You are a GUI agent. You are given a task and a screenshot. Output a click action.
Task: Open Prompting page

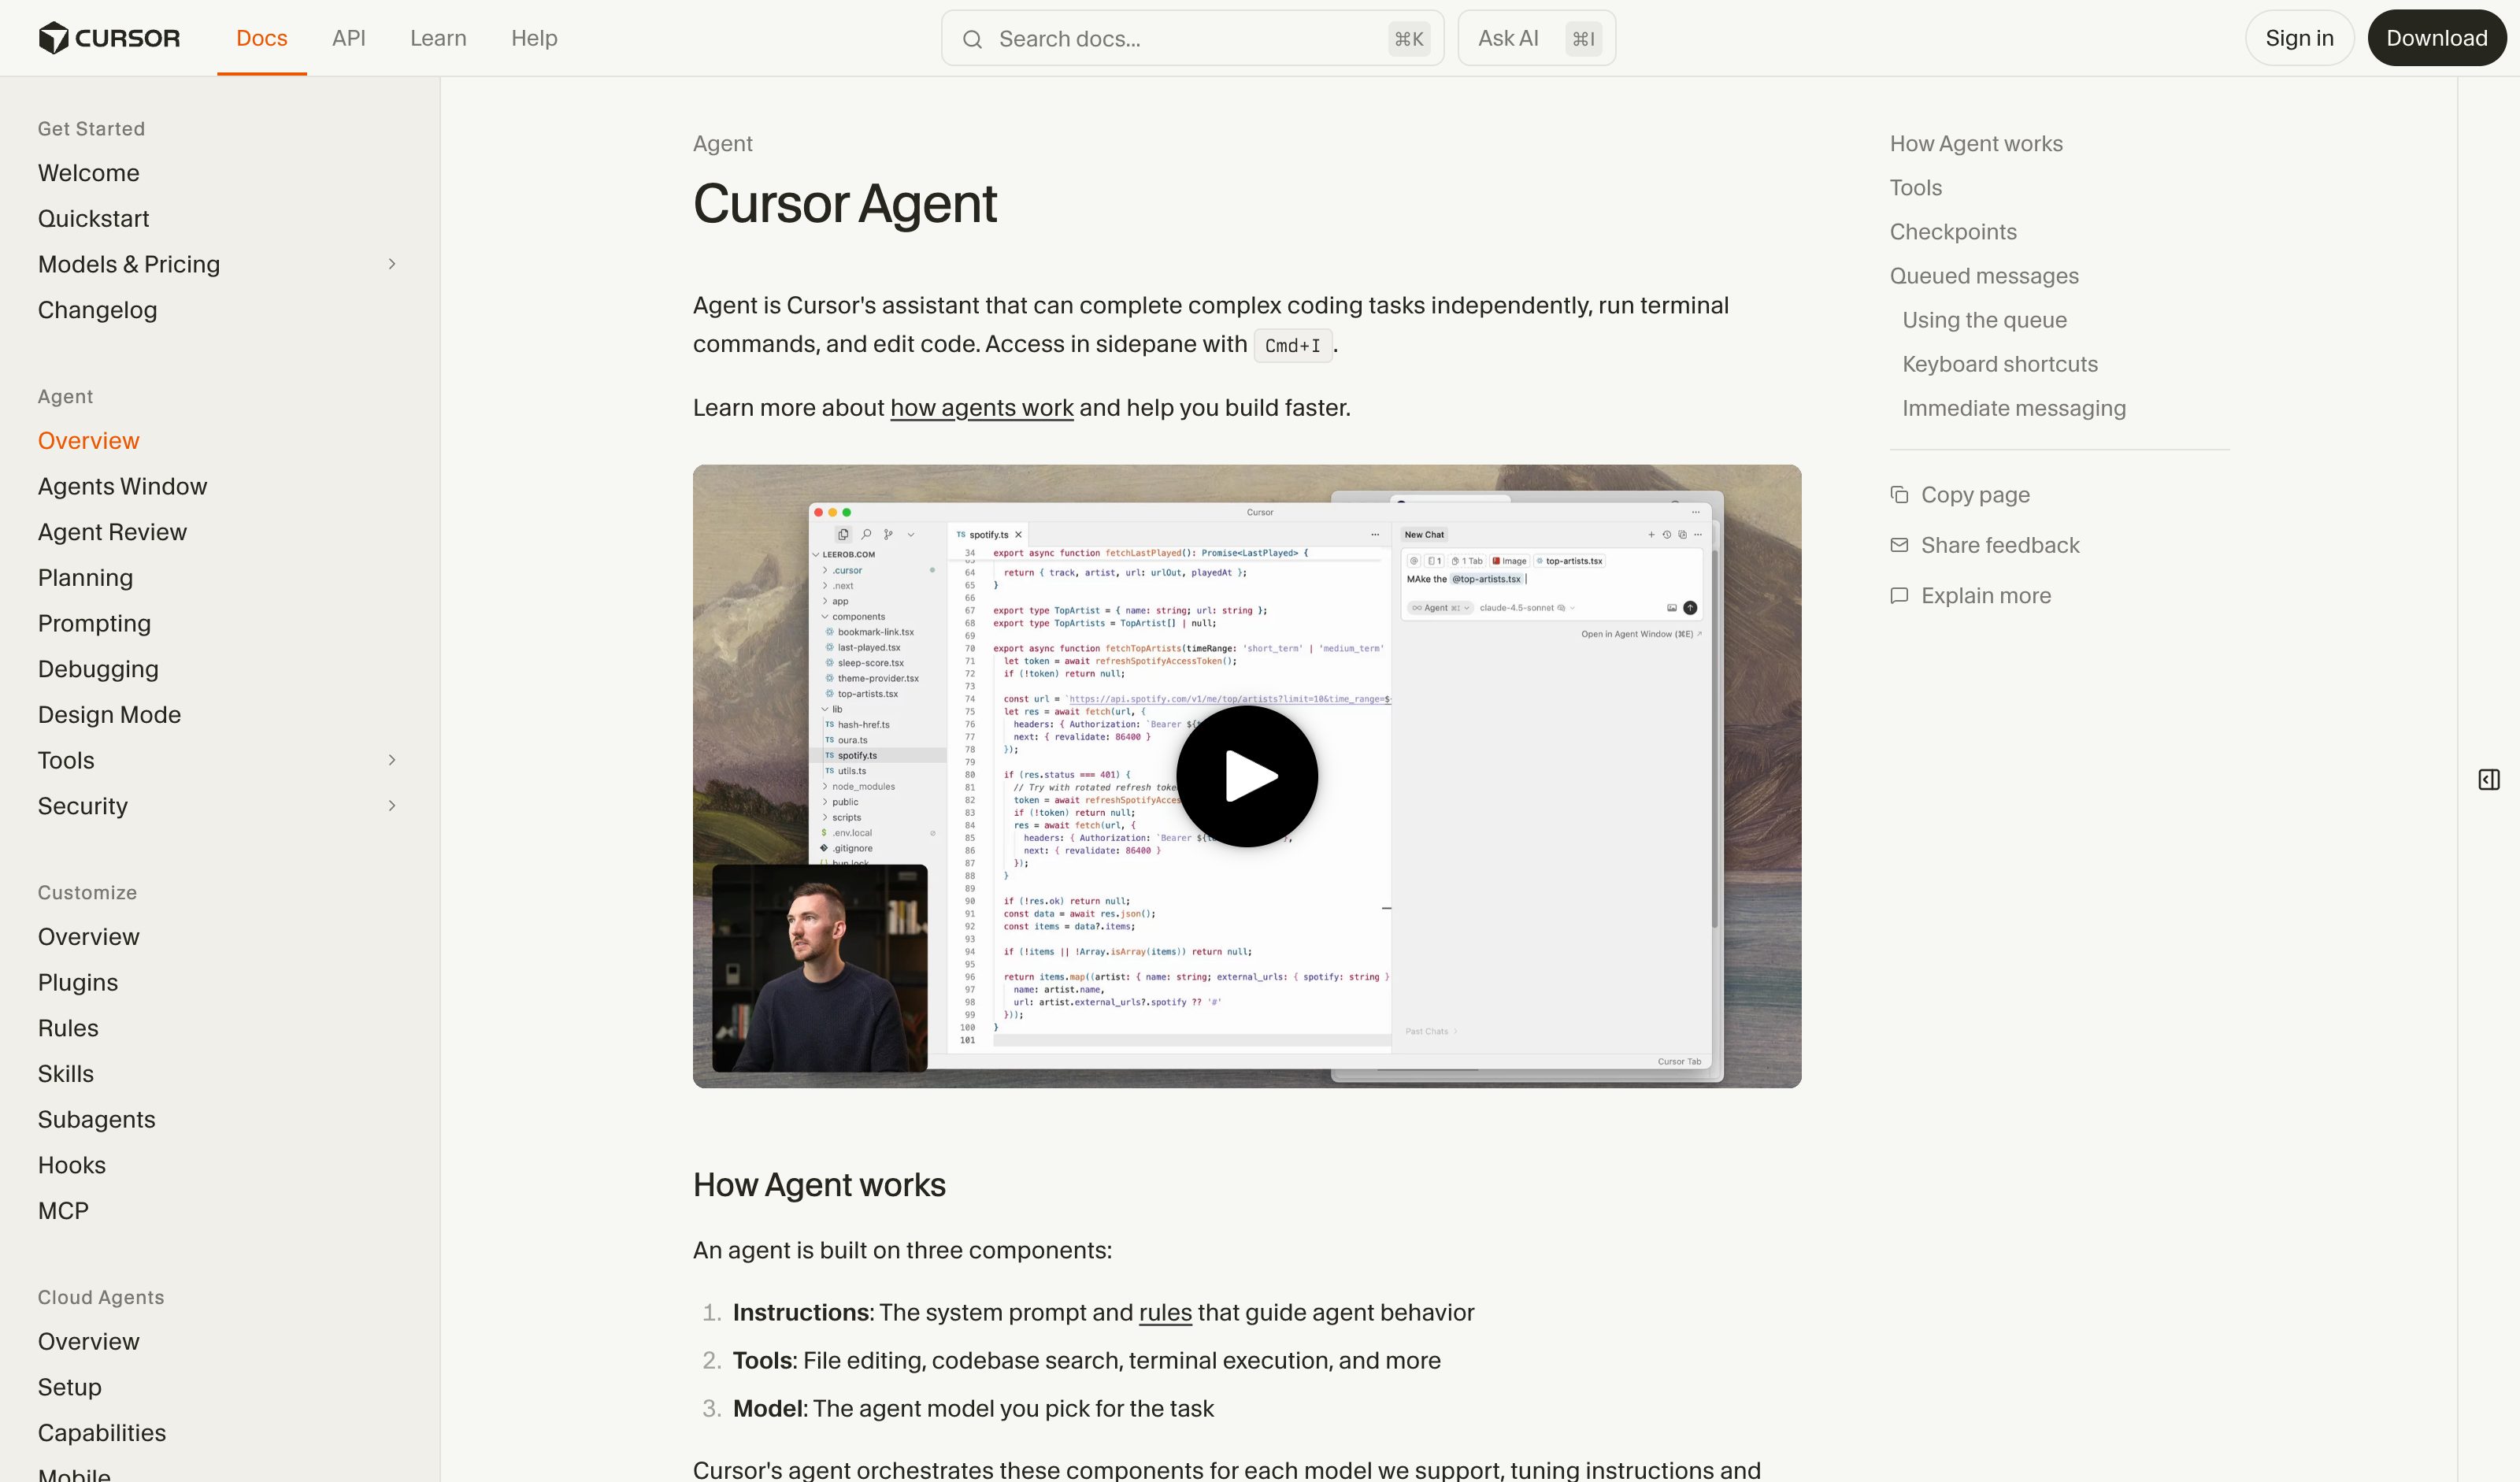point(95,624)
